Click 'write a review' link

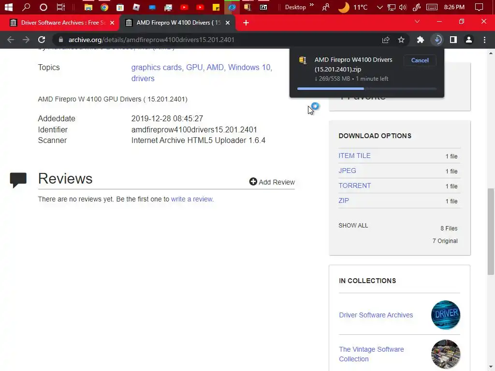pos(192,199)
